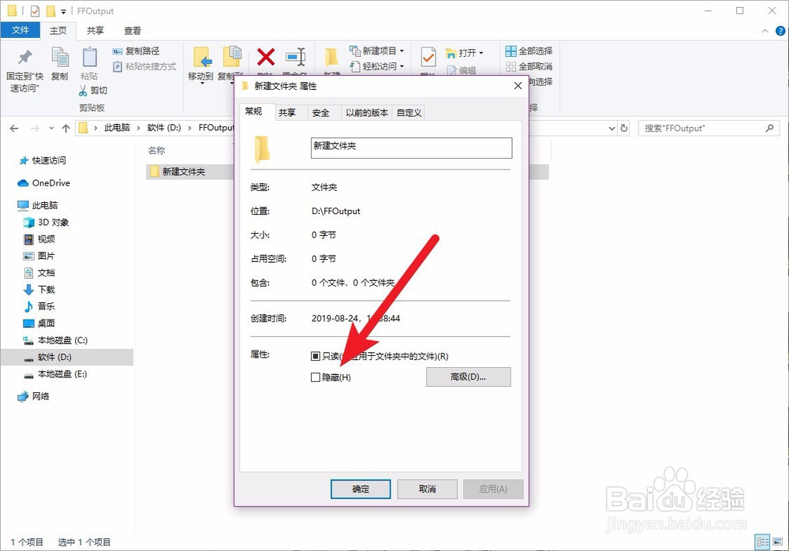Viewport: 789px width, 551px height.
Task: Select 本地磁盘 (E:) in navigation pane
Action: tap(55, 374)
